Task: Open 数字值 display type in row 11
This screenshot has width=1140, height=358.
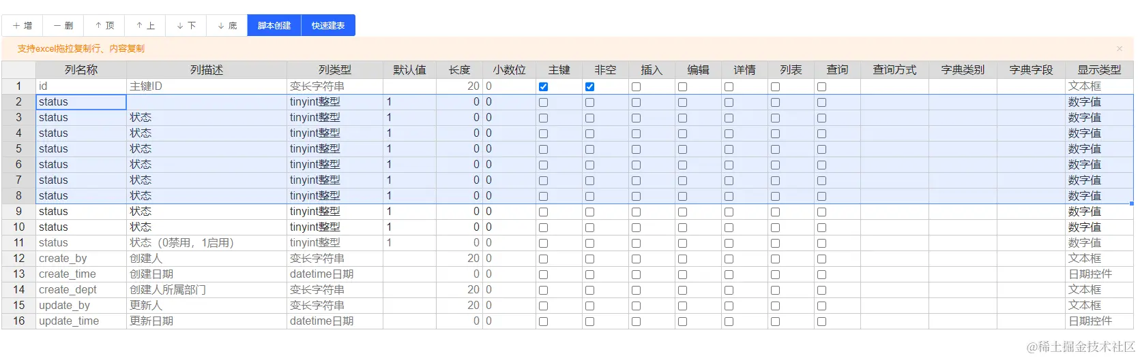Action: click(x=1099, y=243)
